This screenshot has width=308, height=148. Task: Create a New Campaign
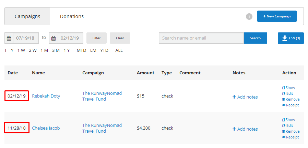(x=277, y=16)
